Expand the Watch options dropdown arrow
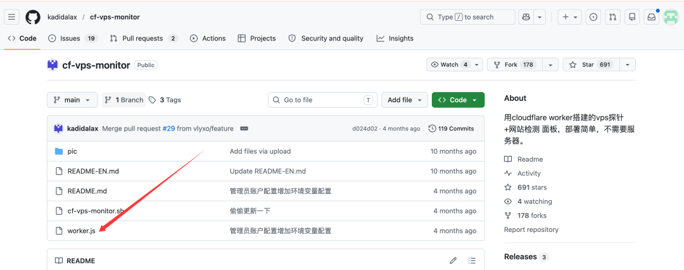Viewport: 684px width, 270px height. tap(478, 65)
